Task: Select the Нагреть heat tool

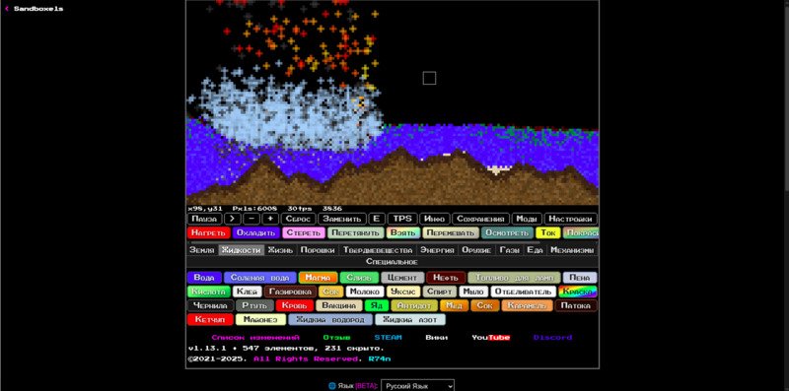Action: click(208, 233)
